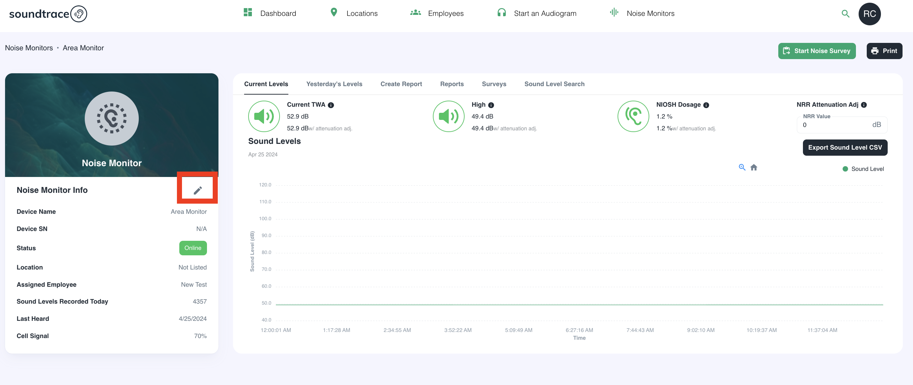Click the NIOSH Dosage ear icon
The image size is (913, 385).
point(633,116)
